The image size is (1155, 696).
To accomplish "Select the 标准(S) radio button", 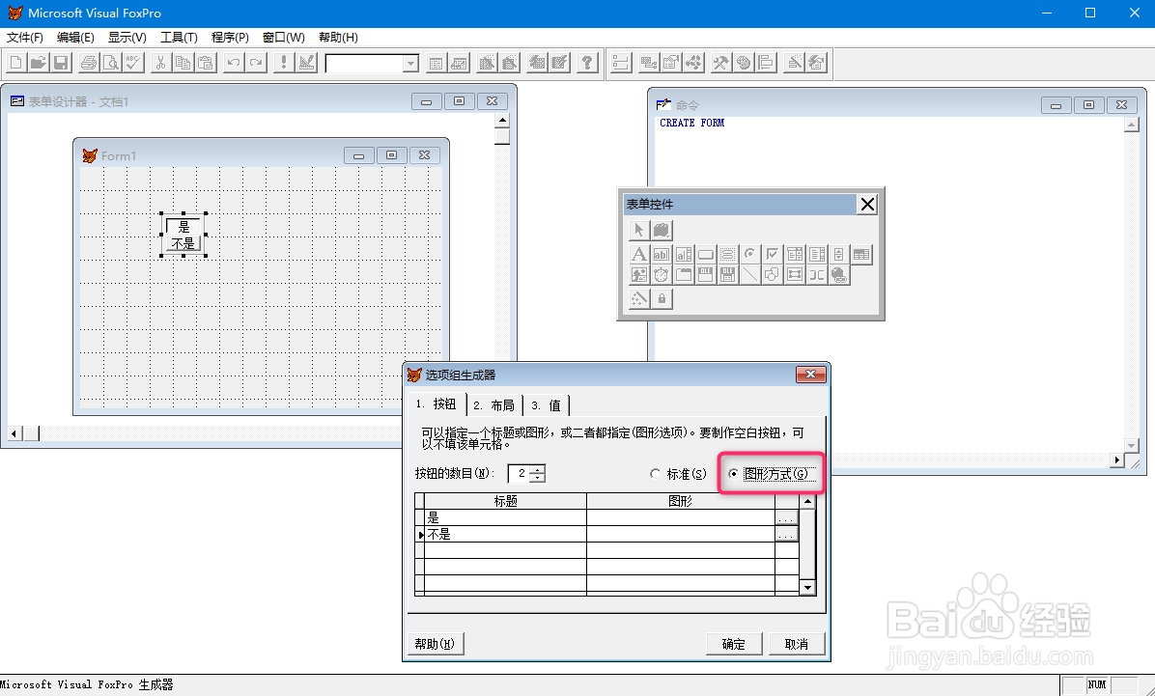I will (x=678, y=474).
